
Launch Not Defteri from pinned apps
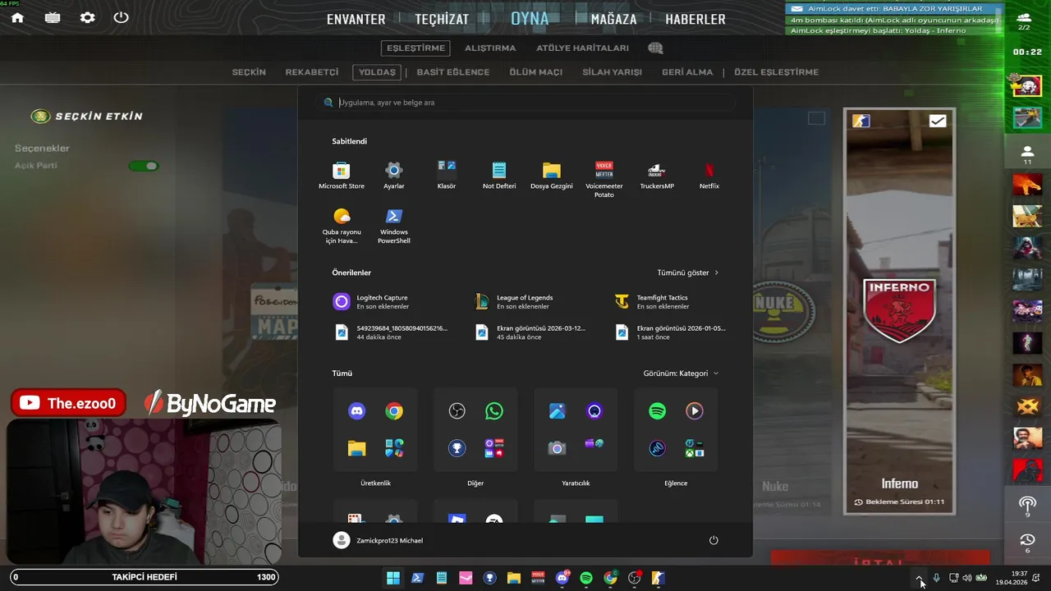tap(499, 176)
